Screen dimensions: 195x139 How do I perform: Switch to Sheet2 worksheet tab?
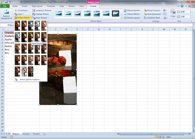tap(26, 134)
